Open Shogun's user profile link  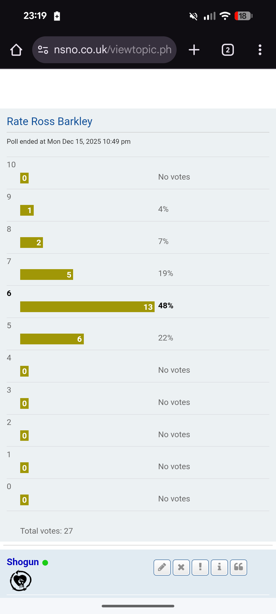click(x=23, y=562)
